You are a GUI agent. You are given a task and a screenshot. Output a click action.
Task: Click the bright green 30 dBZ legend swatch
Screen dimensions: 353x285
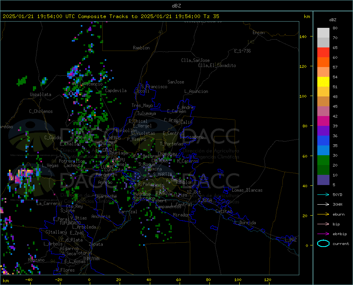point(323,160)
